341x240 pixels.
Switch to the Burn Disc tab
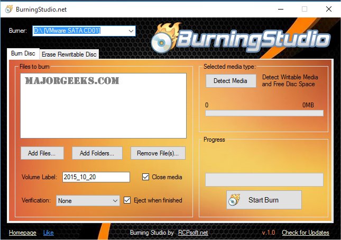(23, 53)
